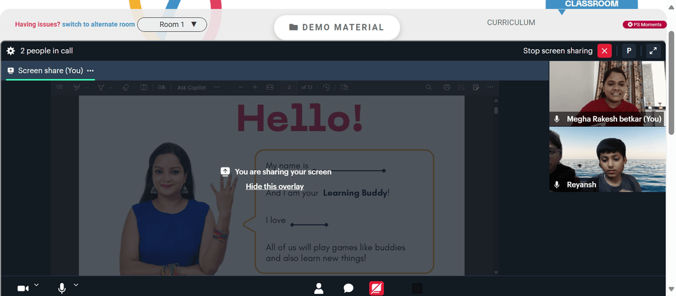
Task: Click red stop screen share icon in bottom bar
Action: click(377, 289)
